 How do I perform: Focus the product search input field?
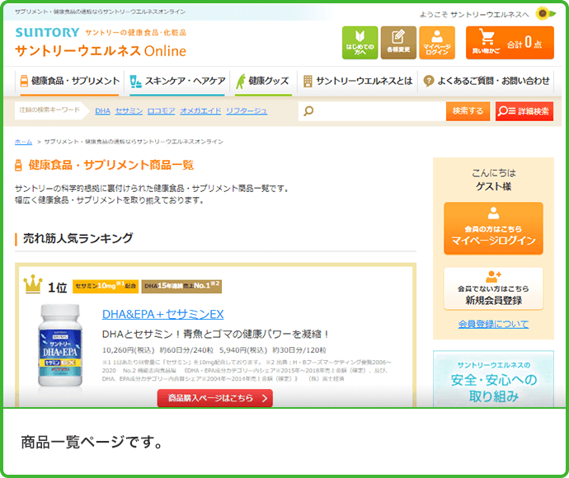tap(372, 111)
